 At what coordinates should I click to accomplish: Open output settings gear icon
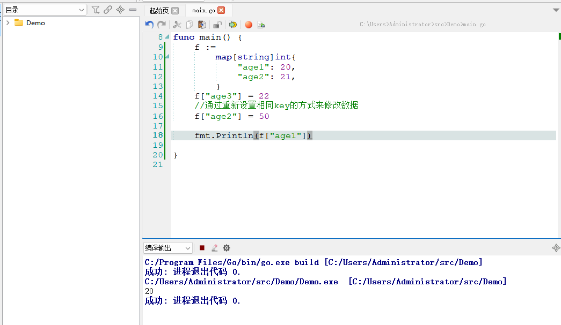click(x=227, y=248)
